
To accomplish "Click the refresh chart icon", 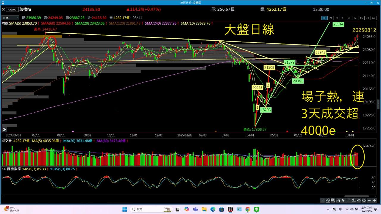I will click(x=364, y=201).
